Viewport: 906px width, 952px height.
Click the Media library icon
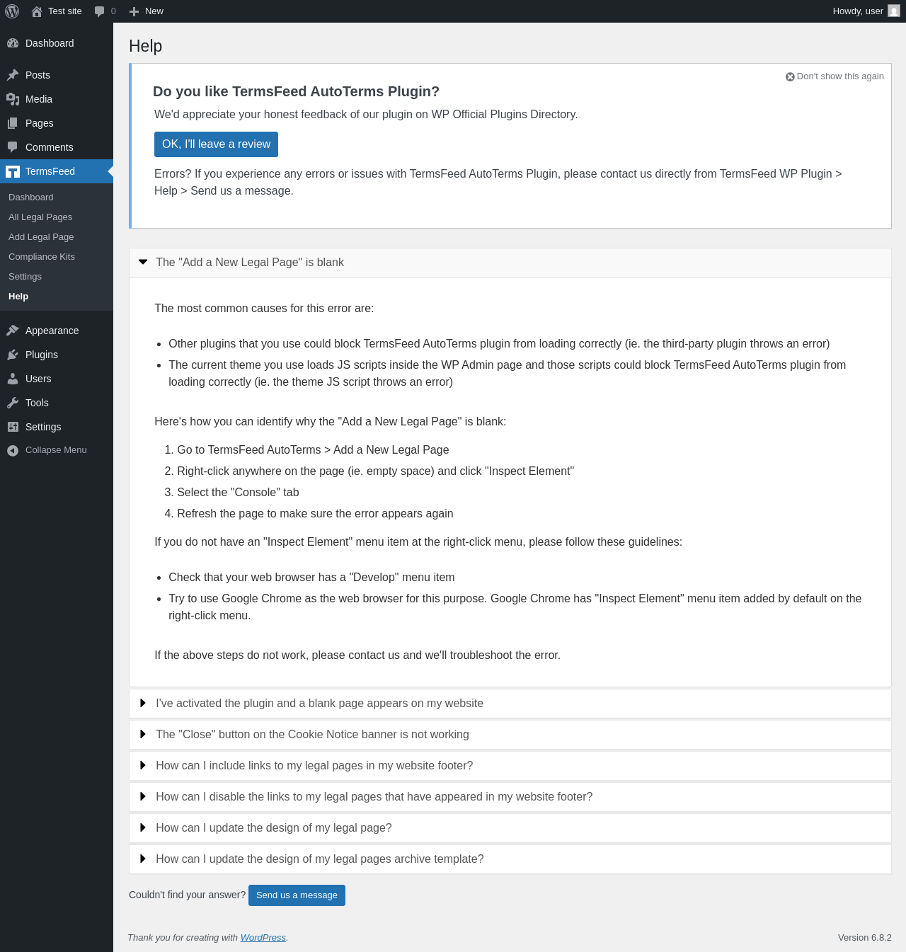[x=13, y=99]
